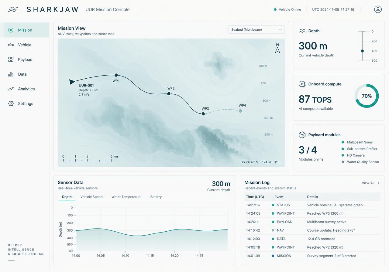This screenshot has width=389, height=272.
Task: Open the Vehicle section in sidebar
Action: [x=25, y=45]
